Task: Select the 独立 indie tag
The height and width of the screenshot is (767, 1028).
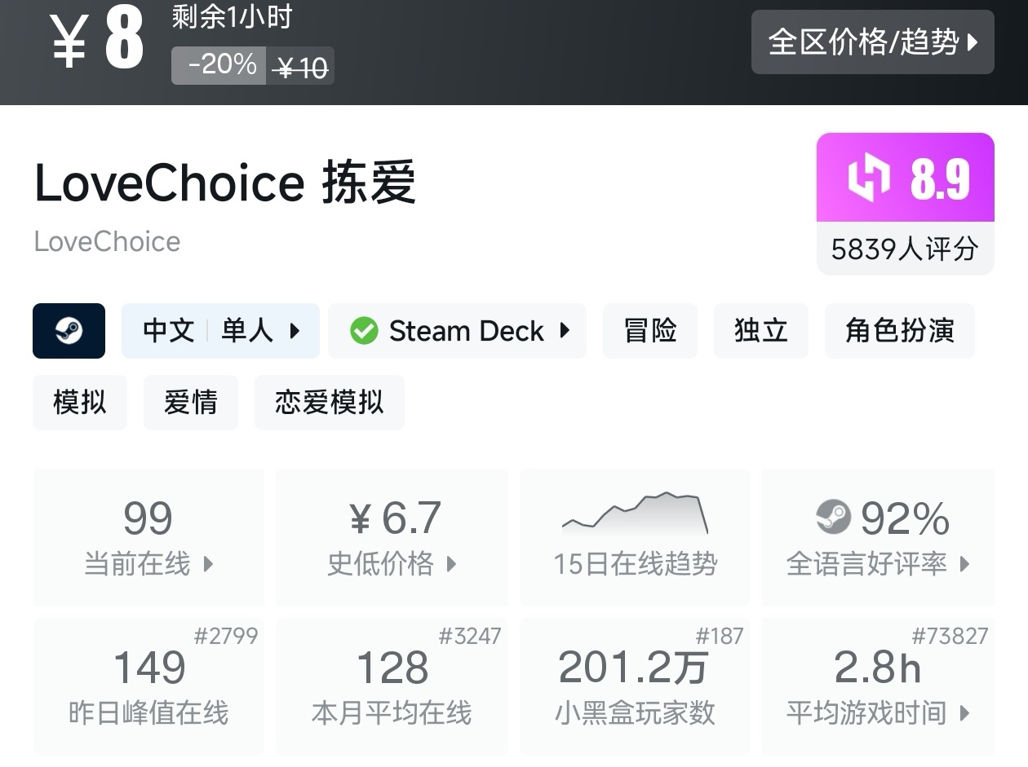Action: point(760,331)
